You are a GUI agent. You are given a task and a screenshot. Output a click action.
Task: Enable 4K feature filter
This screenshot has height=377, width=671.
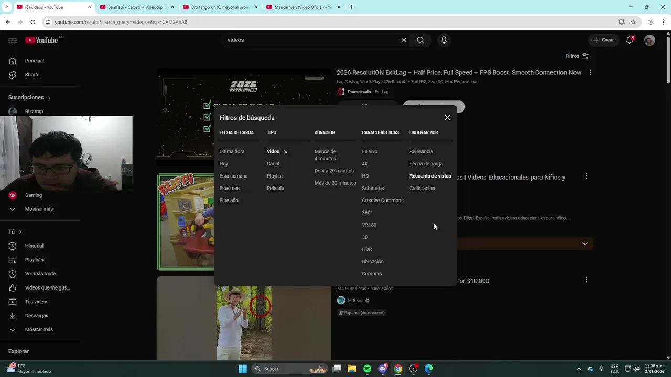pyautogui.click(x=365, y=164)
